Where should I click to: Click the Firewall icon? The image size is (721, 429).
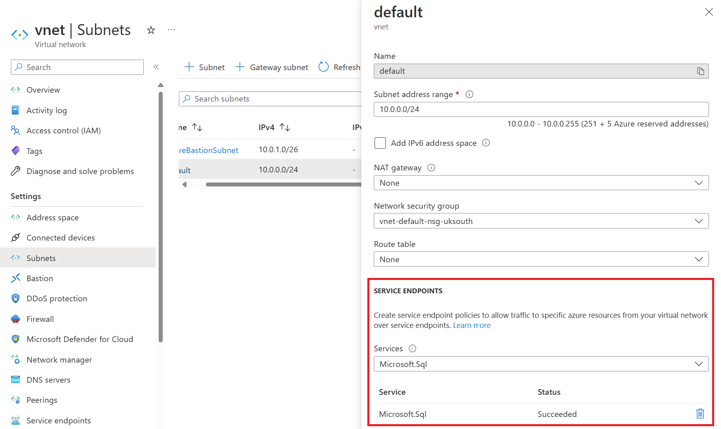pyautogui.click(x=16, y=319)
